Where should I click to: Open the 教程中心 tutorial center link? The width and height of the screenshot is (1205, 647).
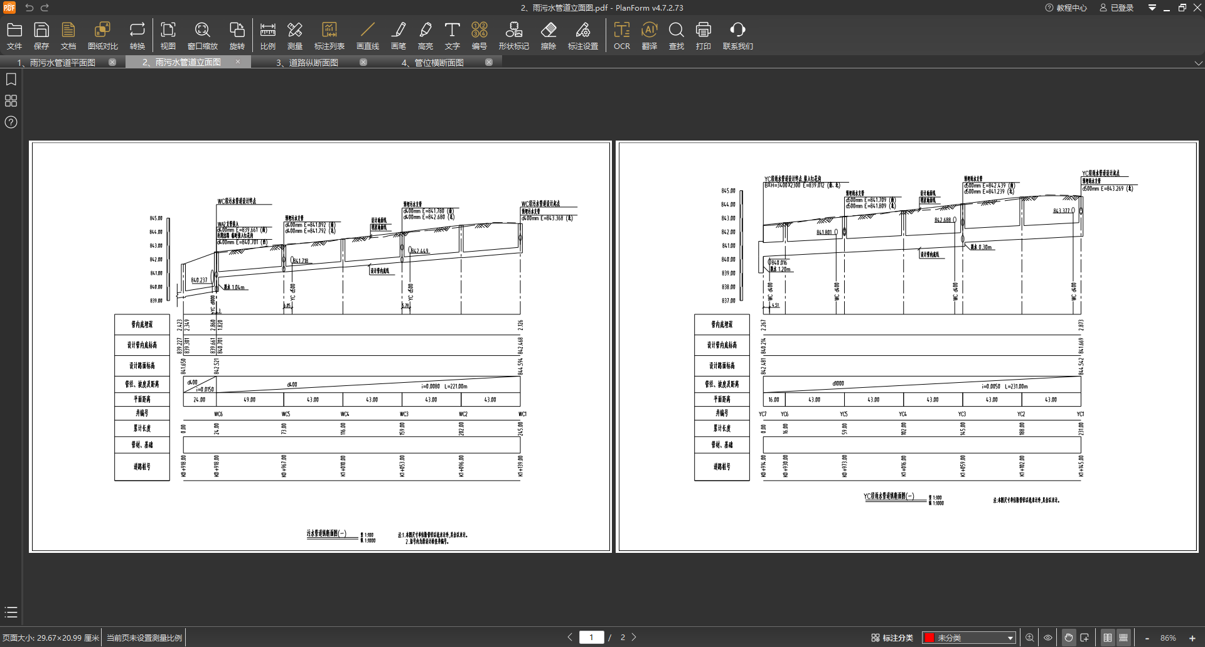[1066, 8]
